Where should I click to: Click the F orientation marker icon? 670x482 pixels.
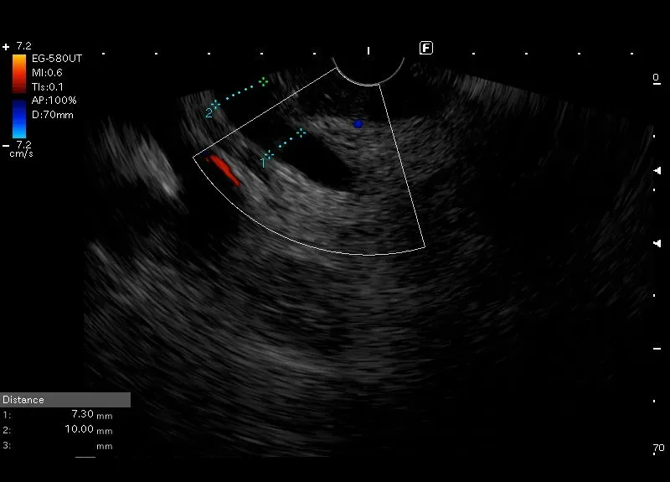click(425, 47)
